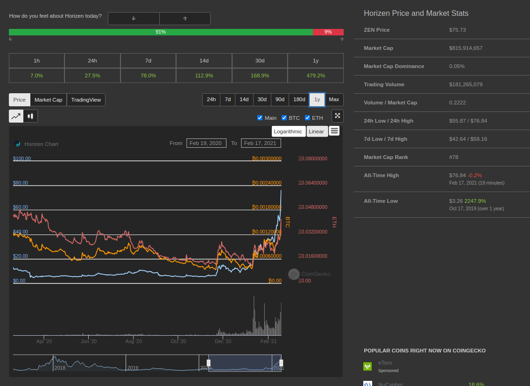Vote thumbs down for Horizen

(x=185, y=19)
